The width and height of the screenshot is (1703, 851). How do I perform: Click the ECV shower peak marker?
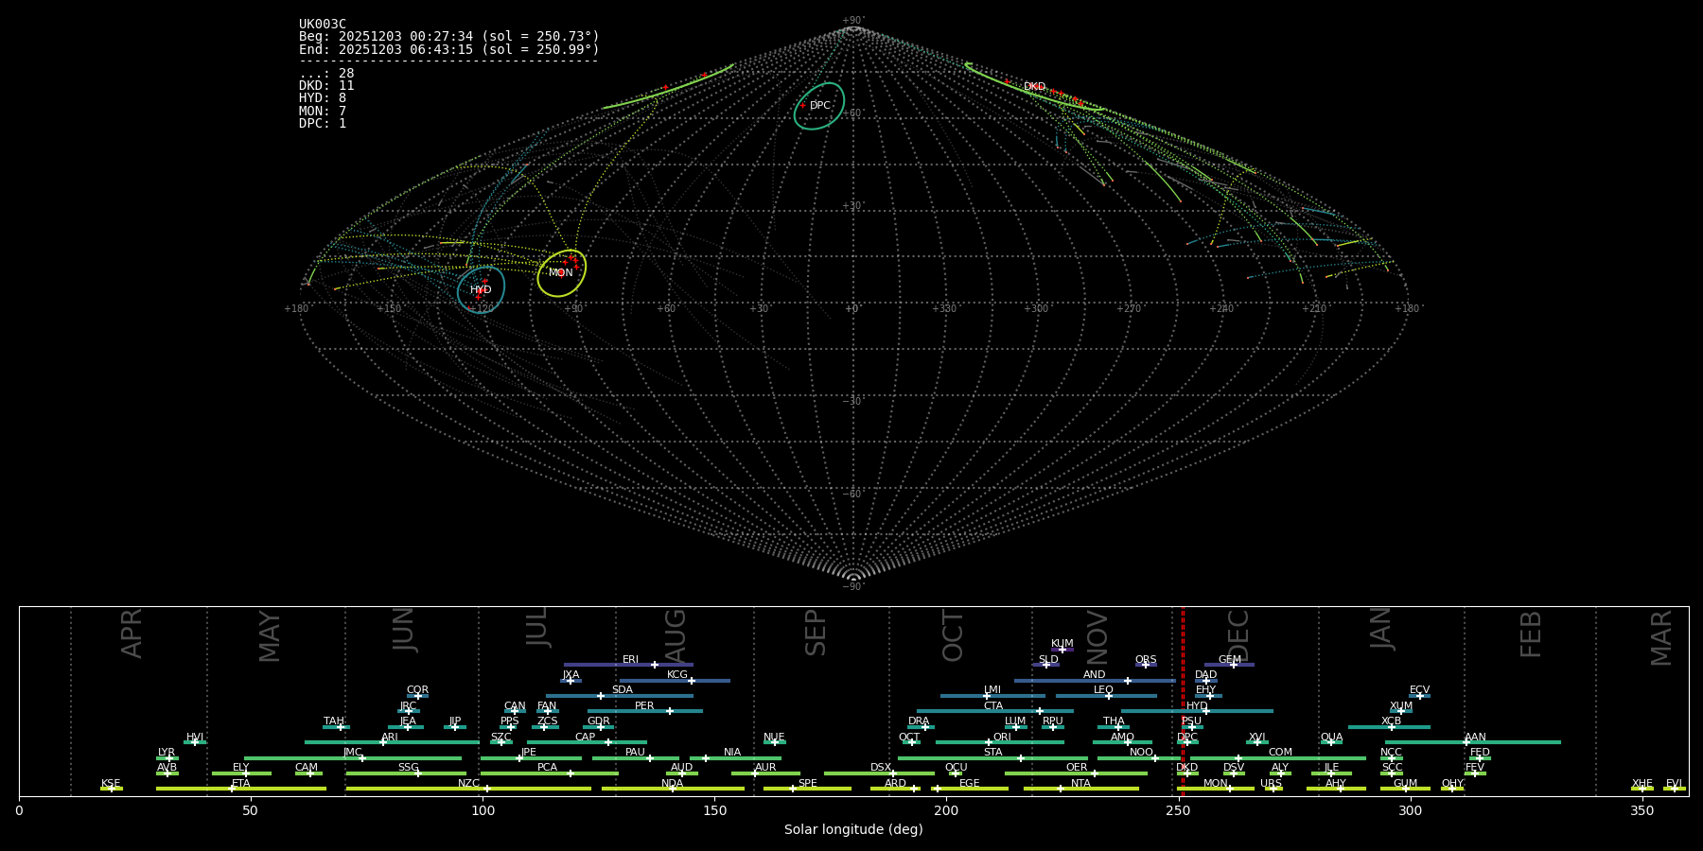pos(1419,696)
